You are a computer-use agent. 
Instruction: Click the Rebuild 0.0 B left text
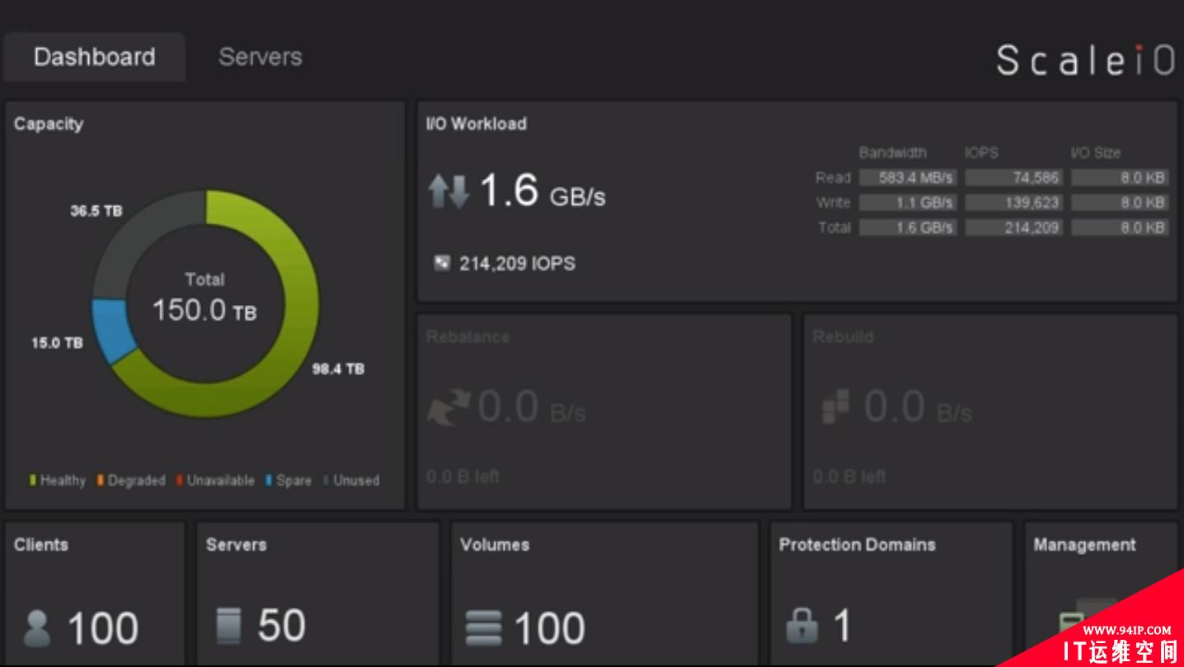[x=849, y=477]
